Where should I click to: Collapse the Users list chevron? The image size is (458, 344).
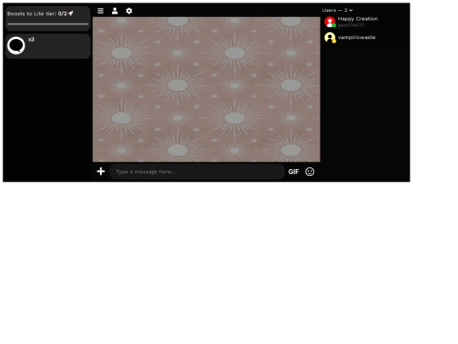[x=351, y=10]
